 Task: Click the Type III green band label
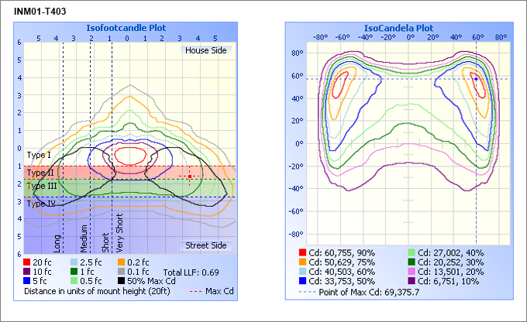(x=41, y=186)
